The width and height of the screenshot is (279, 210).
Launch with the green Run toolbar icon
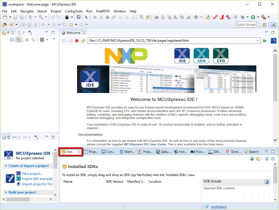253,17
